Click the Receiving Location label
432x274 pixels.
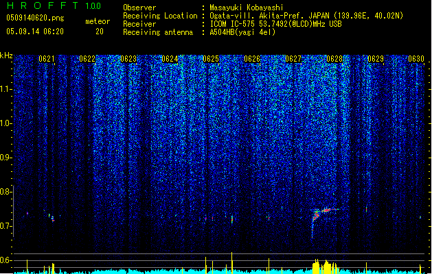coord(160,16)
